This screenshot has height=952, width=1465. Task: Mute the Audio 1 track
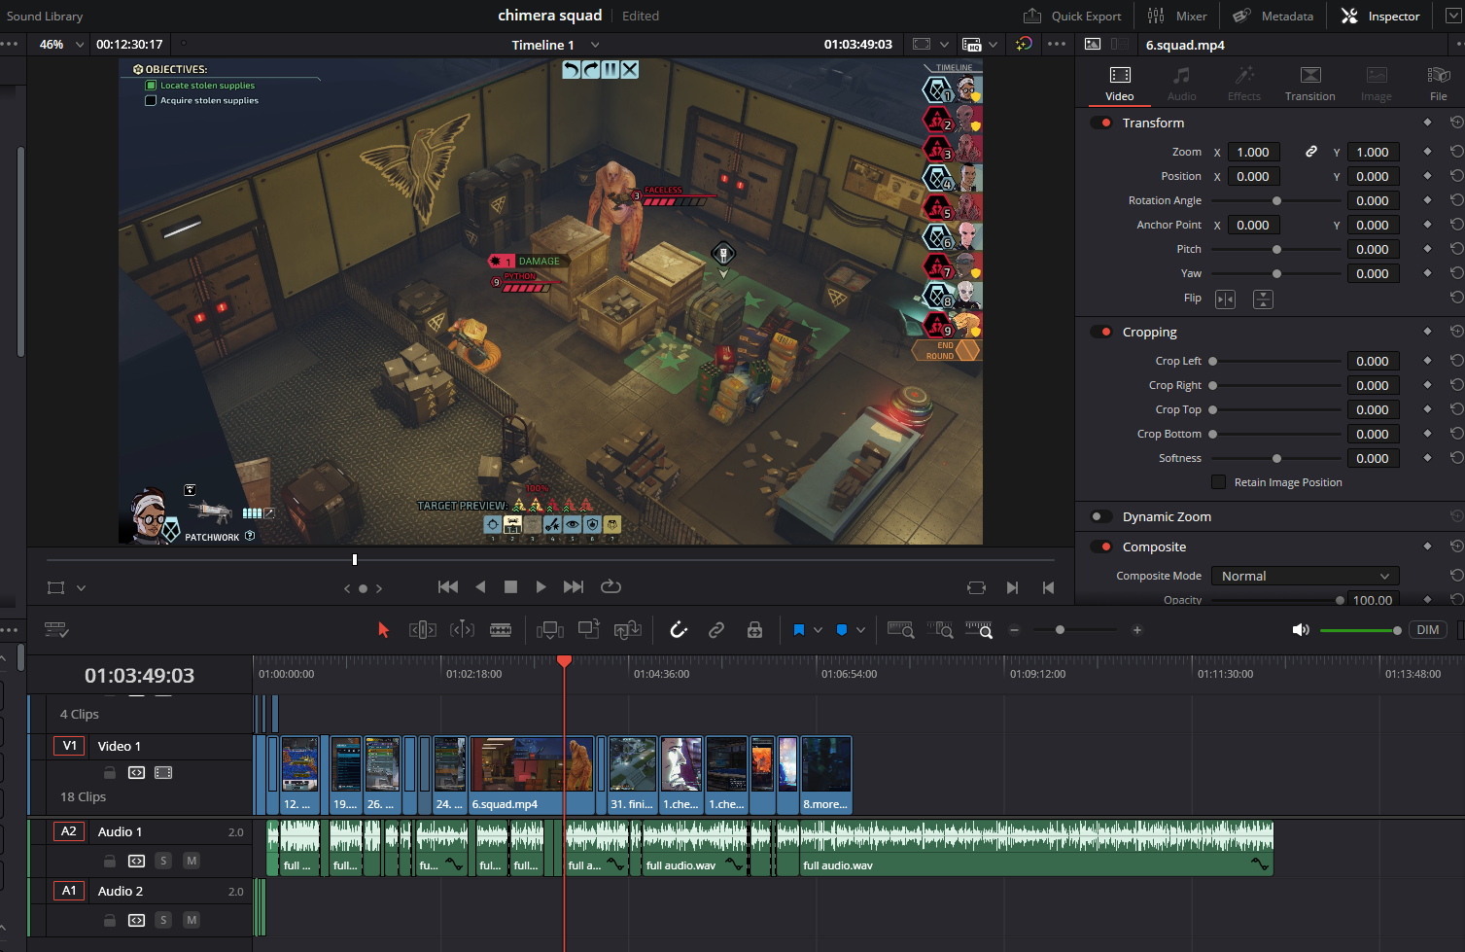[192, 861]
